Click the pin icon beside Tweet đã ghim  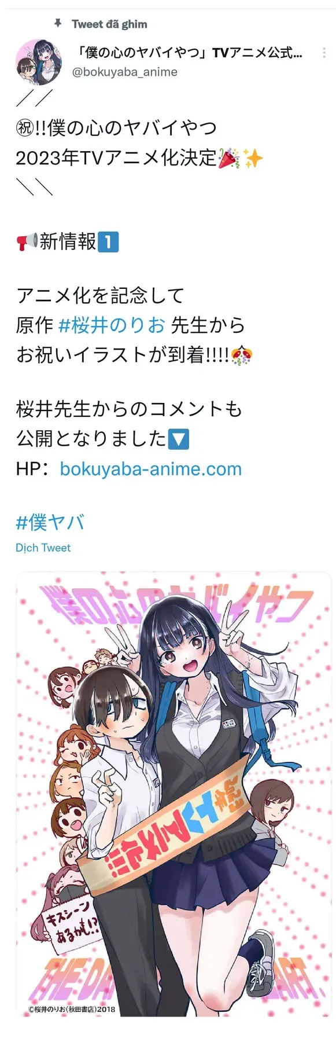point(58,23)
